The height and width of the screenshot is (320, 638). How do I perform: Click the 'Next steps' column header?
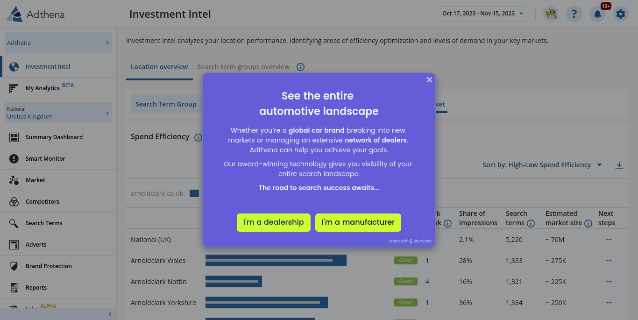[607, 218]
